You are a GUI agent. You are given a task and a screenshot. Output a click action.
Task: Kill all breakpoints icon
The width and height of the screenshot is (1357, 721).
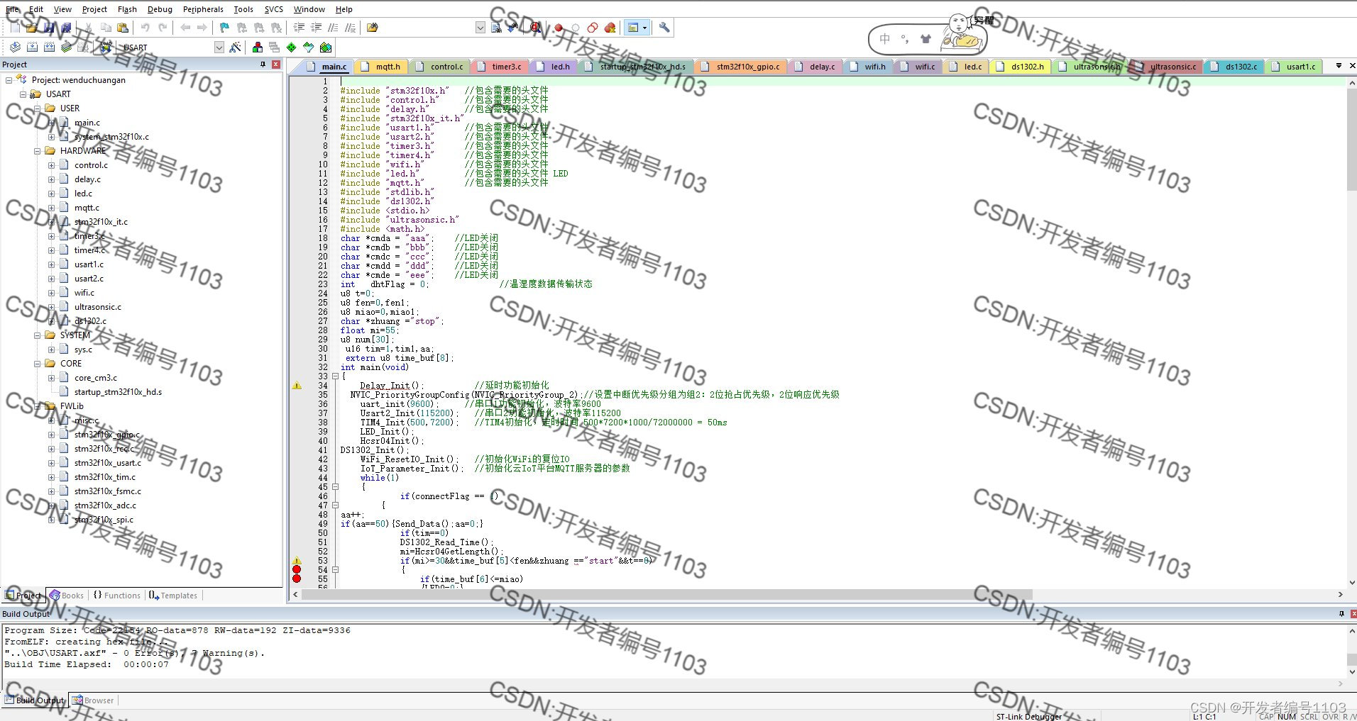point(610,28)
